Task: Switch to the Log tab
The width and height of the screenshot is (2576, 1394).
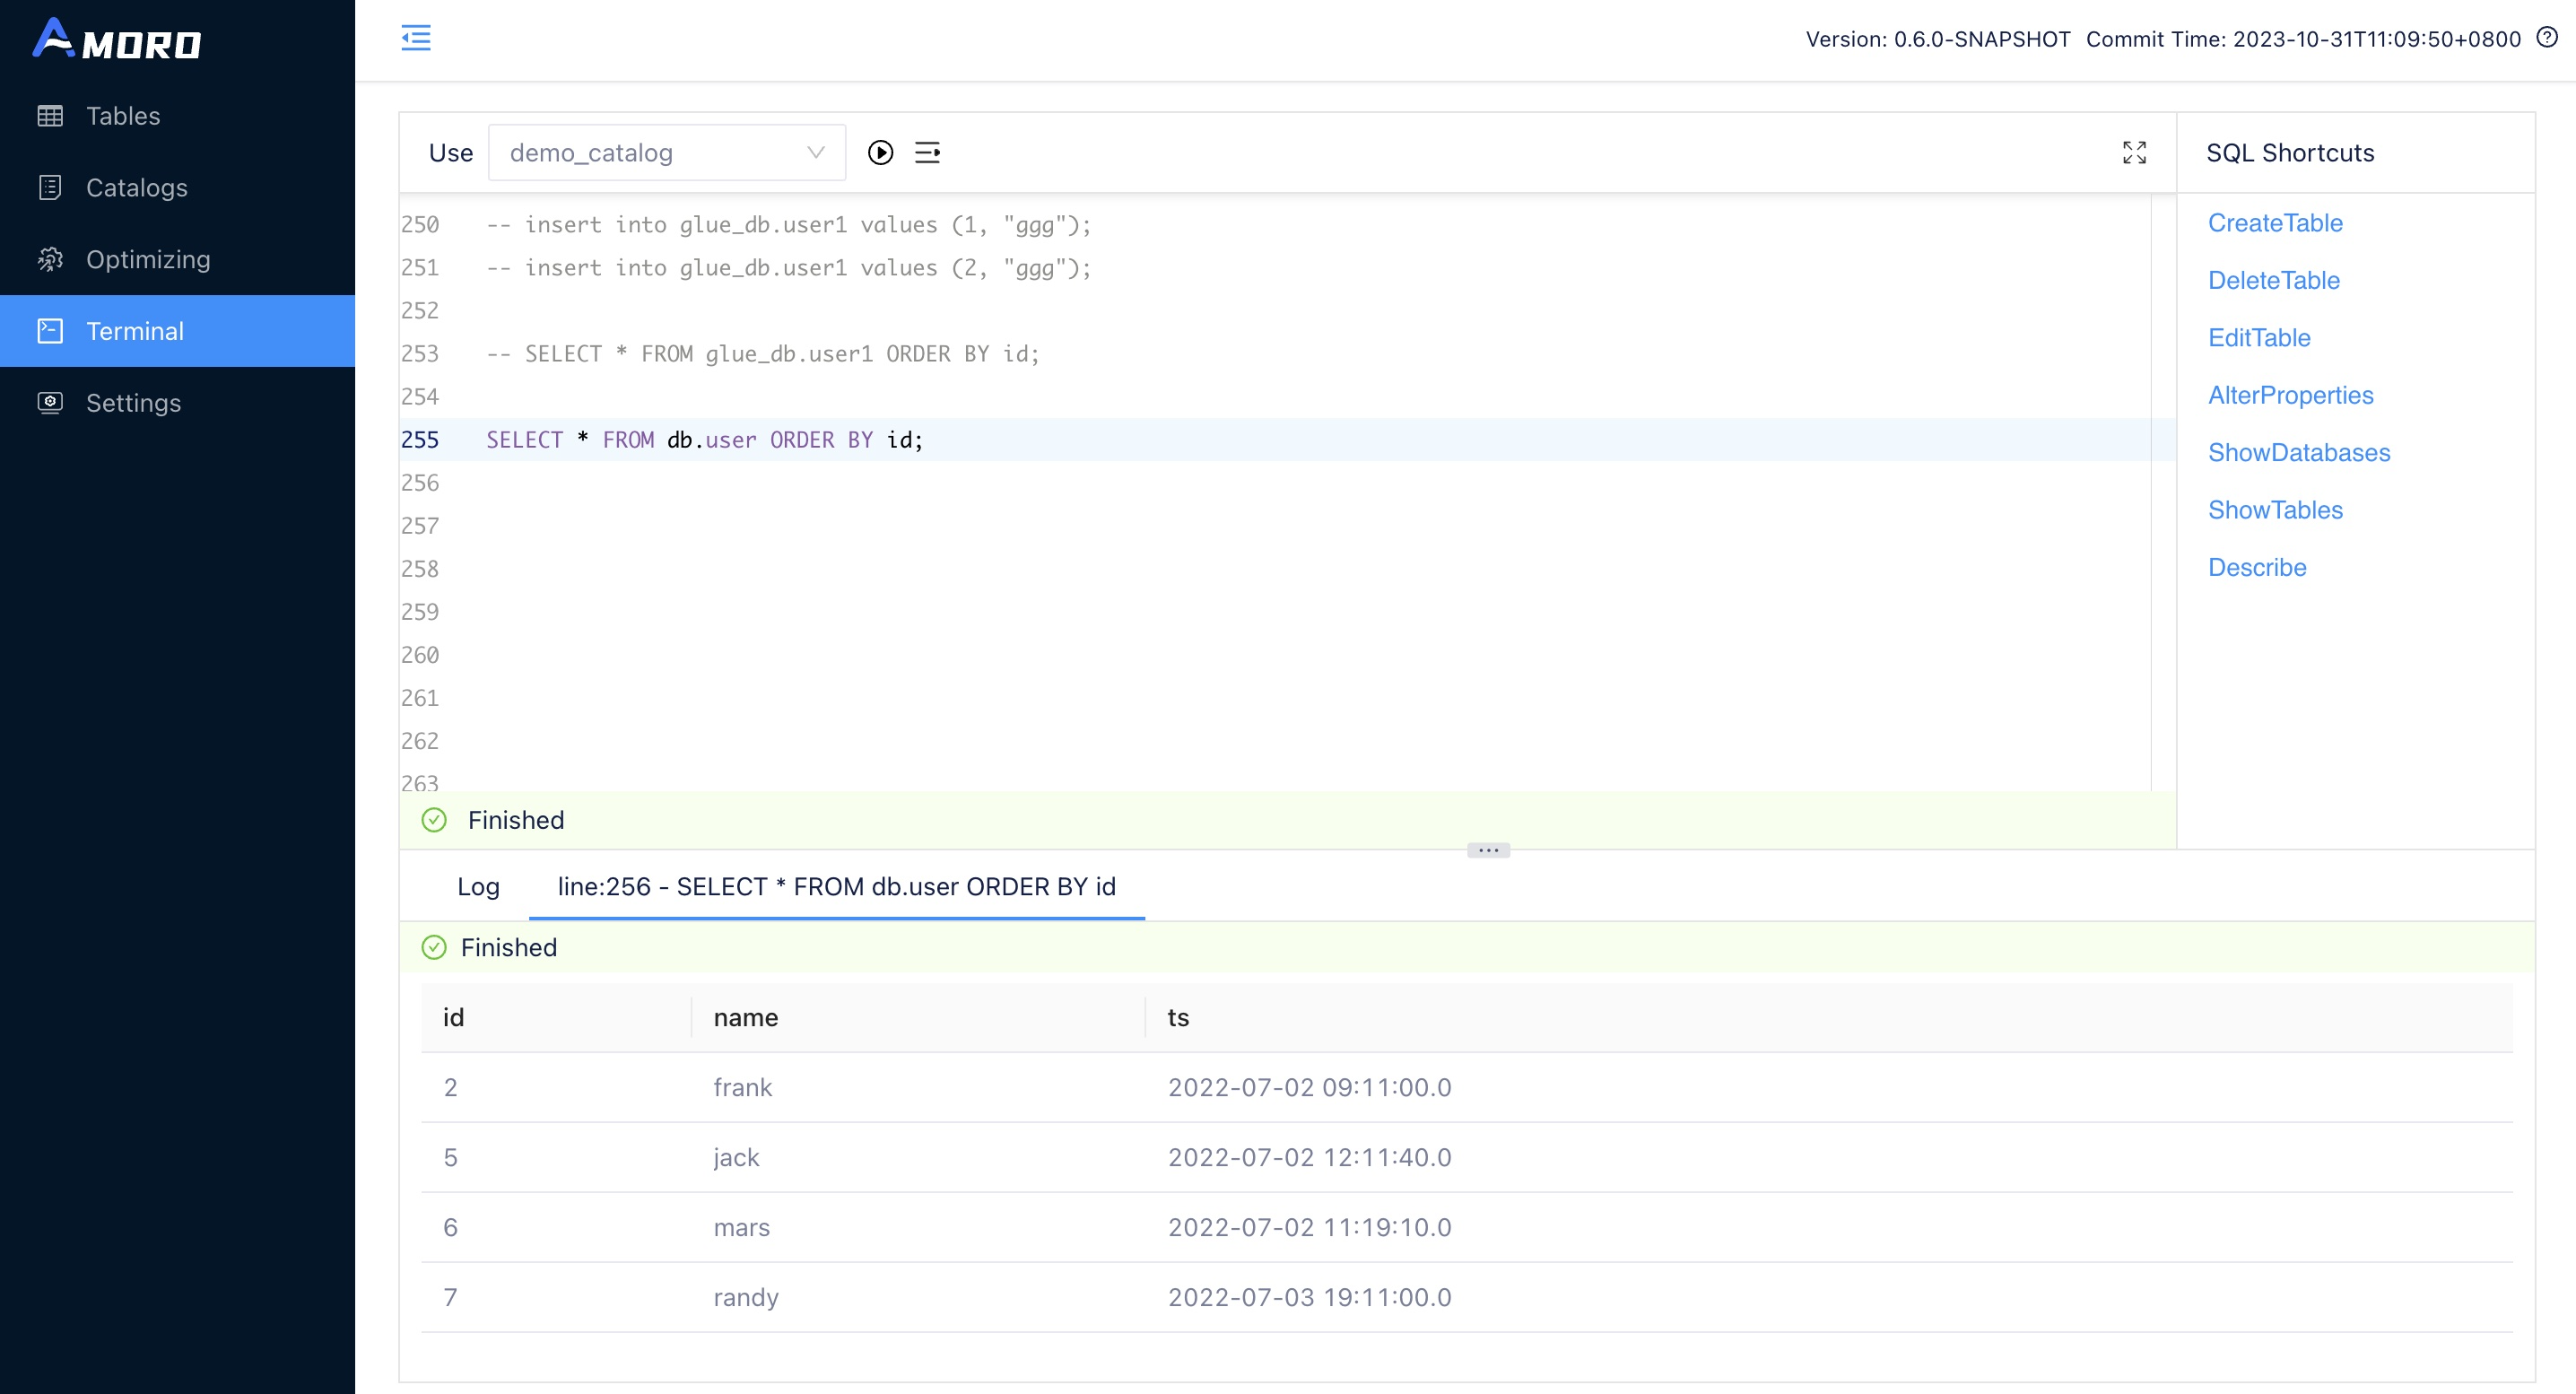Action: click(478, 886)
